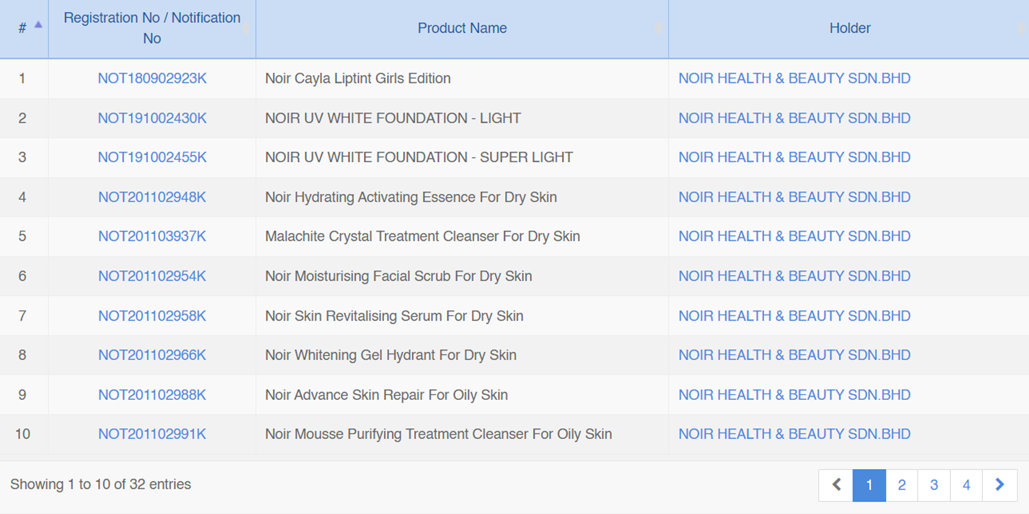Go to previous page chevron

(836, 485)
